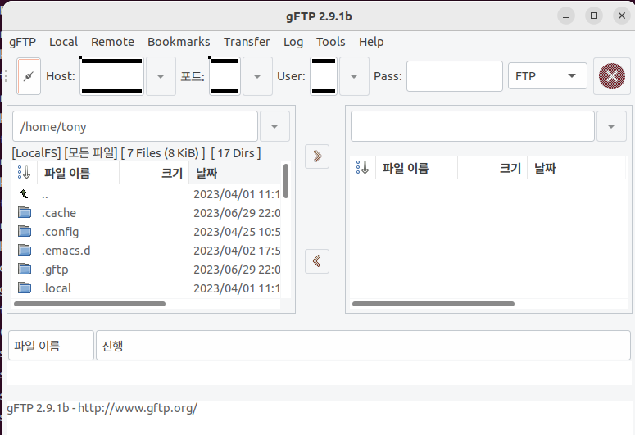Click the connect plug icon beside Host

click(x=28, y=76)
